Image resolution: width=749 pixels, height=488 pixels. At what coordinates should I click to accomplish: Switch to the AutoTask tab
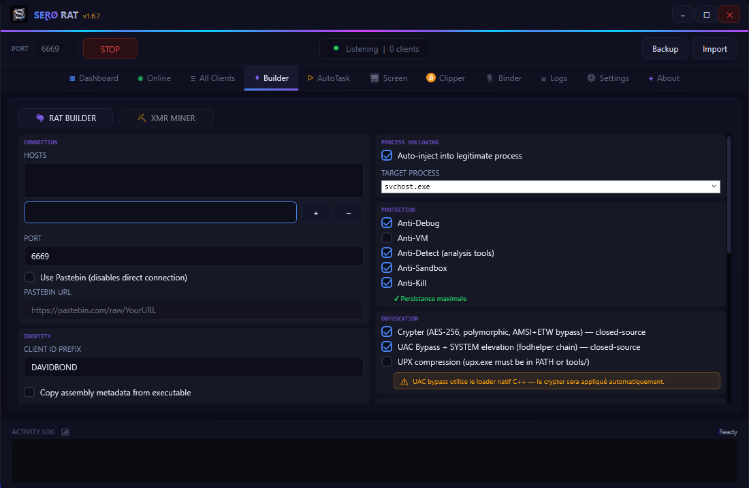[x=329, y=78]
